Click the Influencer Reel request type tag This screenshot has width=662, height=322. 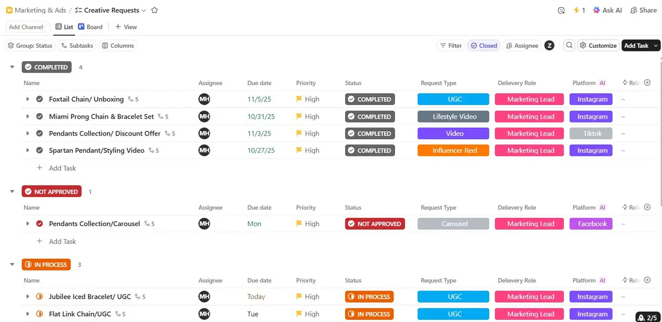tap(453, 150)
